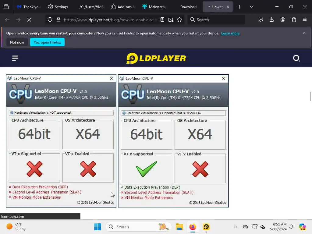
Task: Open a new tab with plus button
Action: point(239,7)
